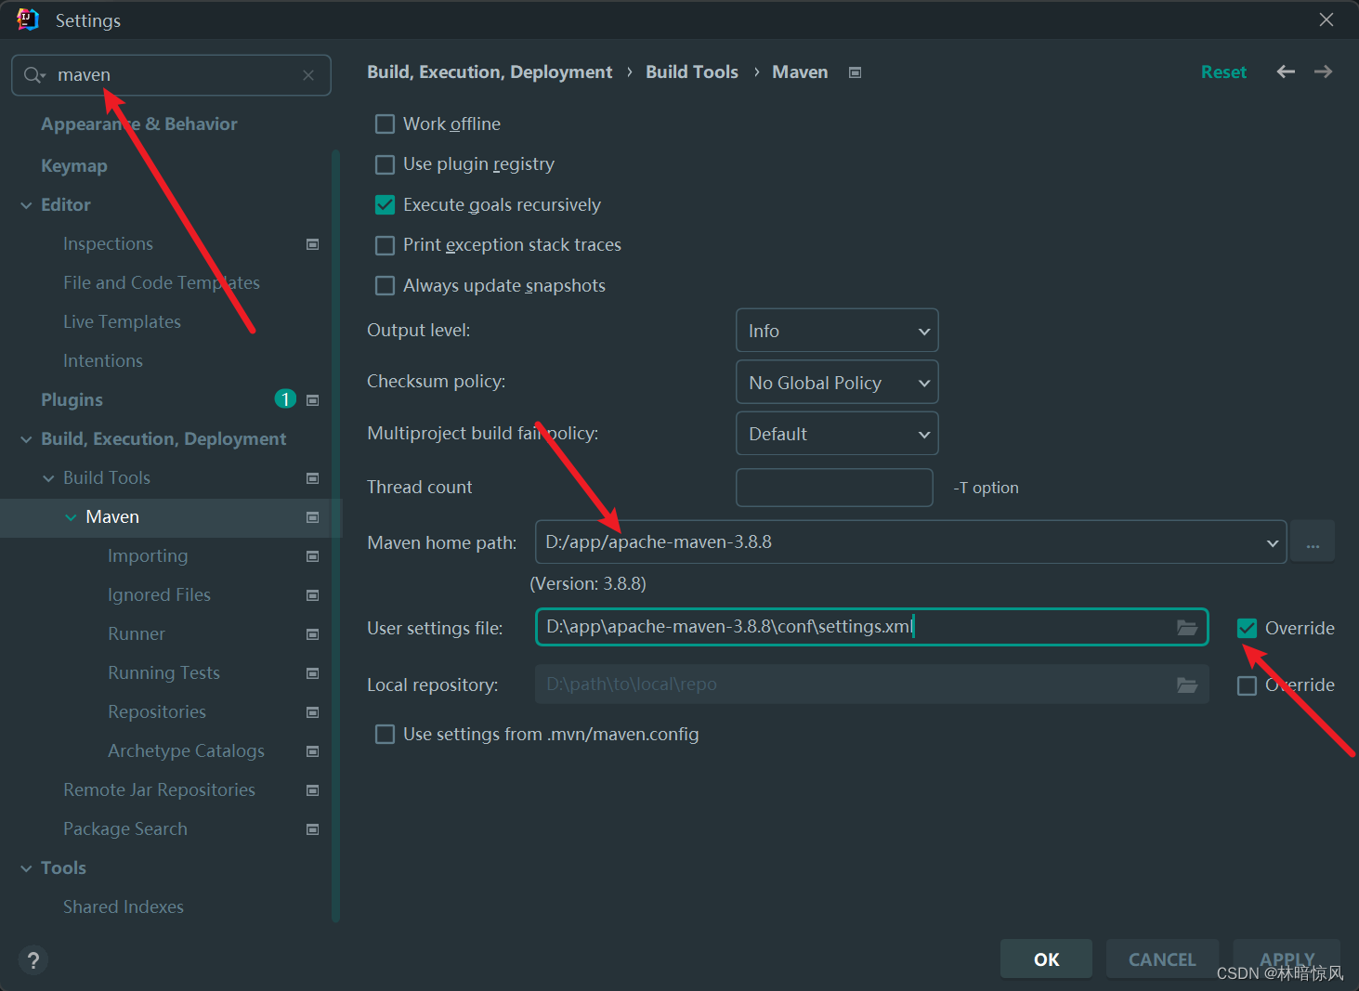The height and width of the screenshot is (991, 1359).
Task: Click project icon next to Package Search
Action: (313, 829)
